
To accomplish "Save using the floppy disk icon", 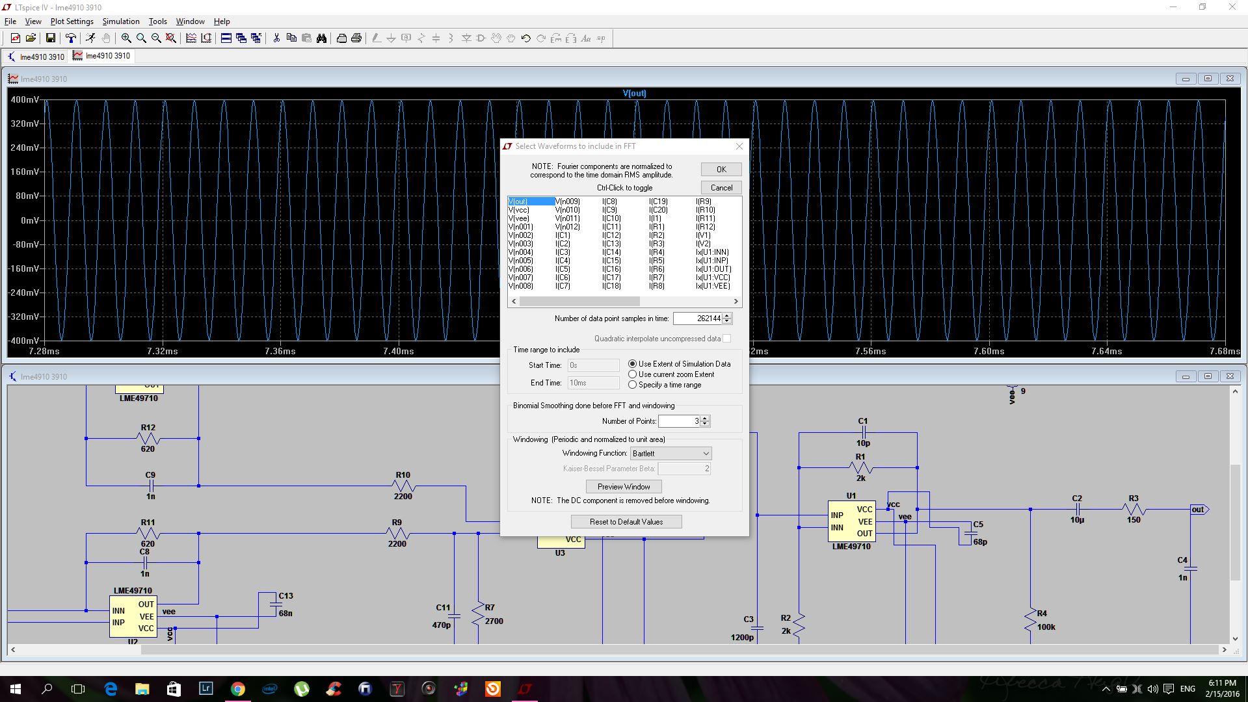I will (50, 38).
